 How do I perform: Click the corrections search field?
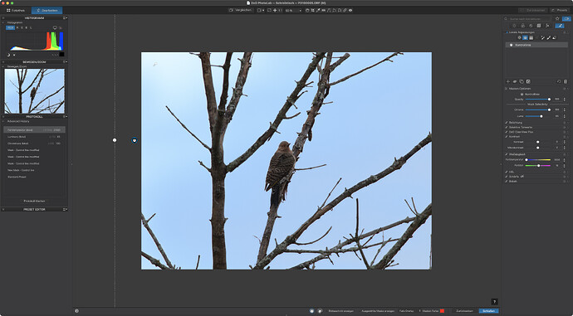click(x=527, y=18)
